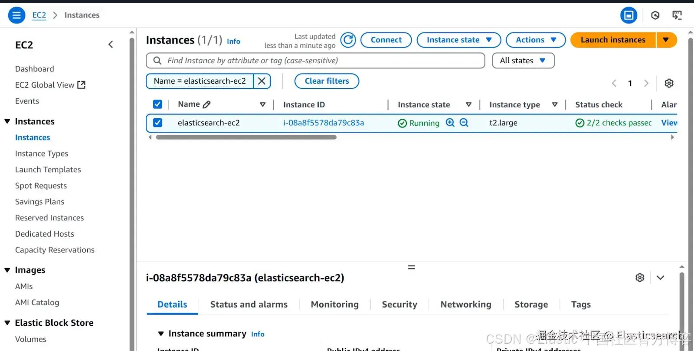694x351 pixels.
Task: Click the Connect button
Action: 386,40
